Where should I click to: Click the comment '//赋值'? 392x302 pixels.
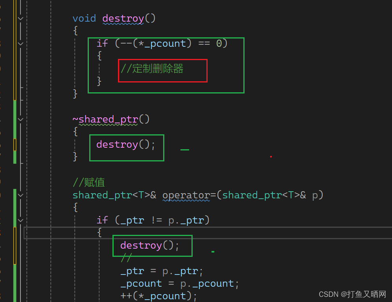pos(89,182)
